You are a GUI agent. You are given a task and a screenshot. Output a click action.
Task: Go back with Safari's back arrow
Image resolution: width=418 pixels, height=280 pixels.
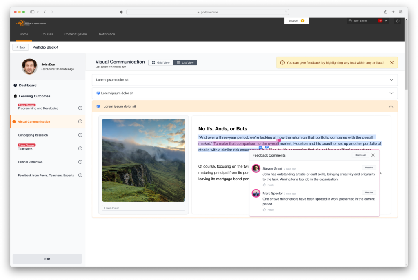tap(45, 12)
